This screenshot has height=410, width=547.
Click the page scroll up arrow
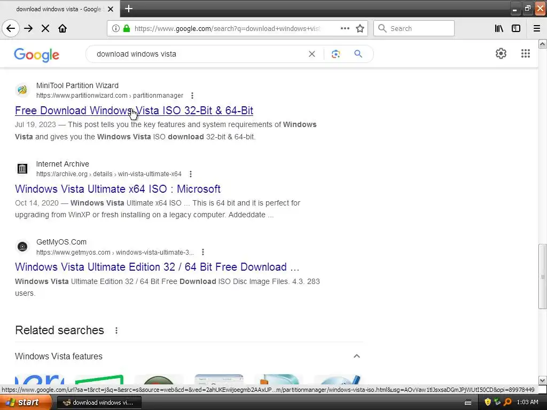(x=542, y=44)
